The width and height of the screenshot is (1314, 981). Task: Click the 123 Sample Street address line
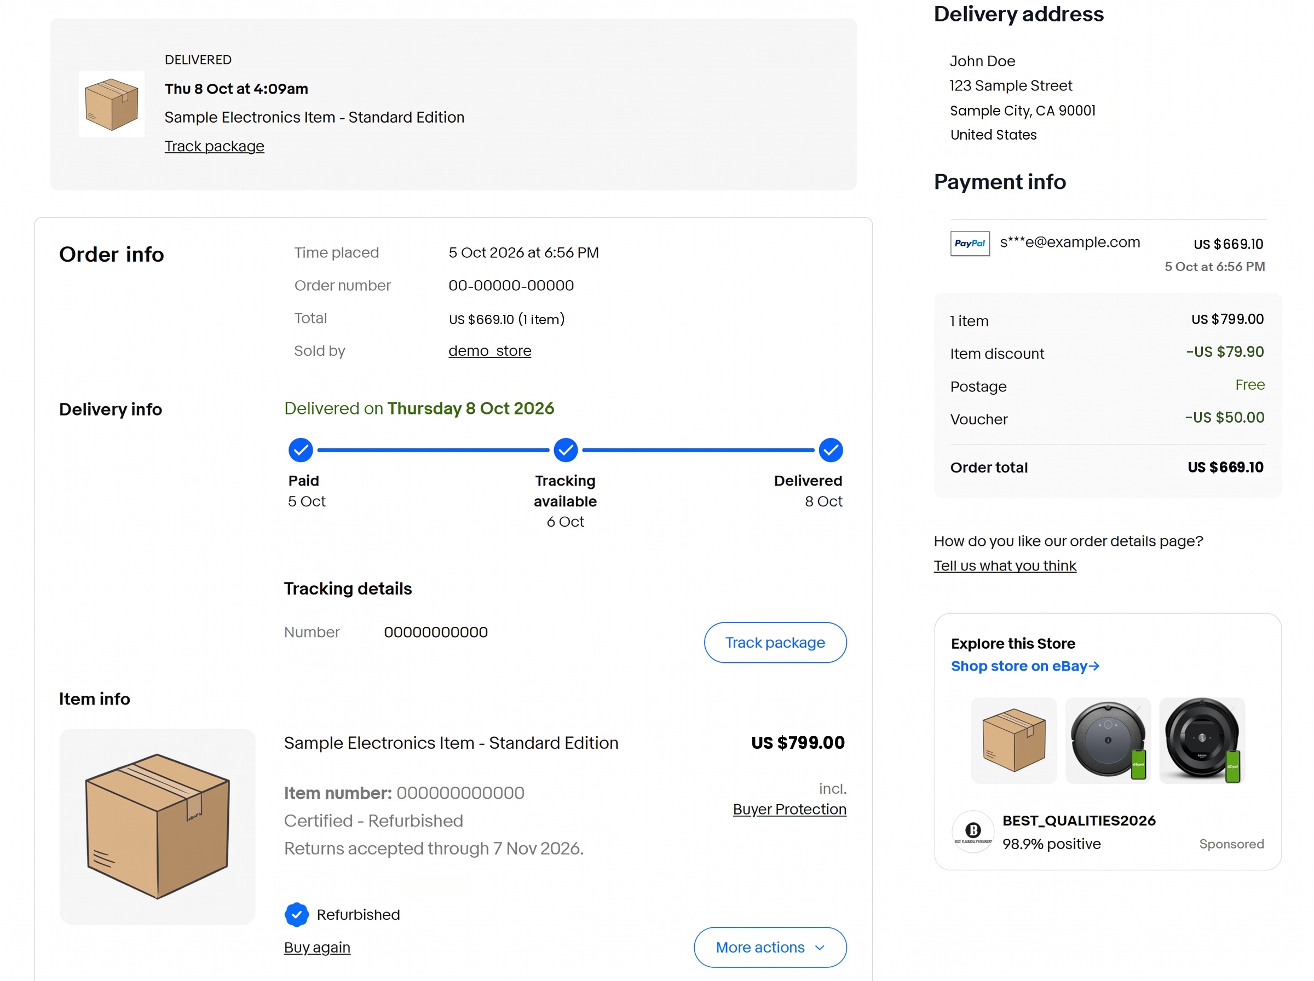[1010, 85]
